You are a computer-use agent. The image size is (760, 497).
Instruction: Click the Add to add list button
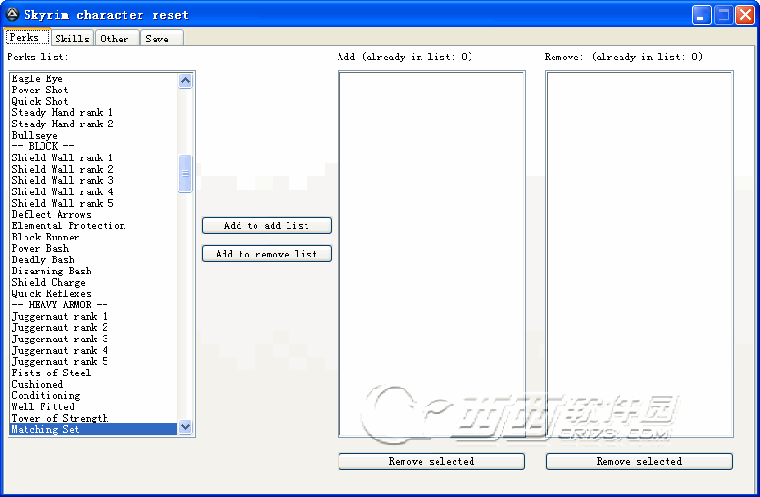click(x=267, y=225)
